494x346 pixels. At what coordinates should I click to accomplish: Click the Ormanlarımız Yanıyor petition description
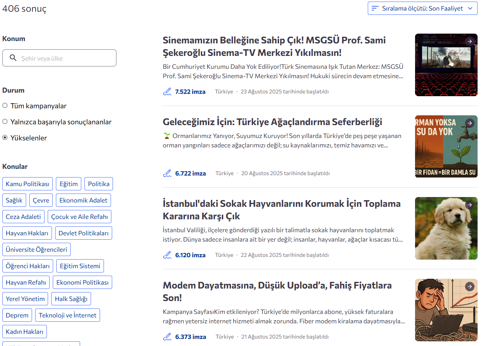click(x=282, y=141)
